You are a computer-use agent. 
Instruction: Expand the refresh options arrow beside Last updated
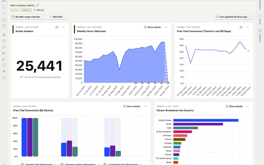(x=251, y=17)
